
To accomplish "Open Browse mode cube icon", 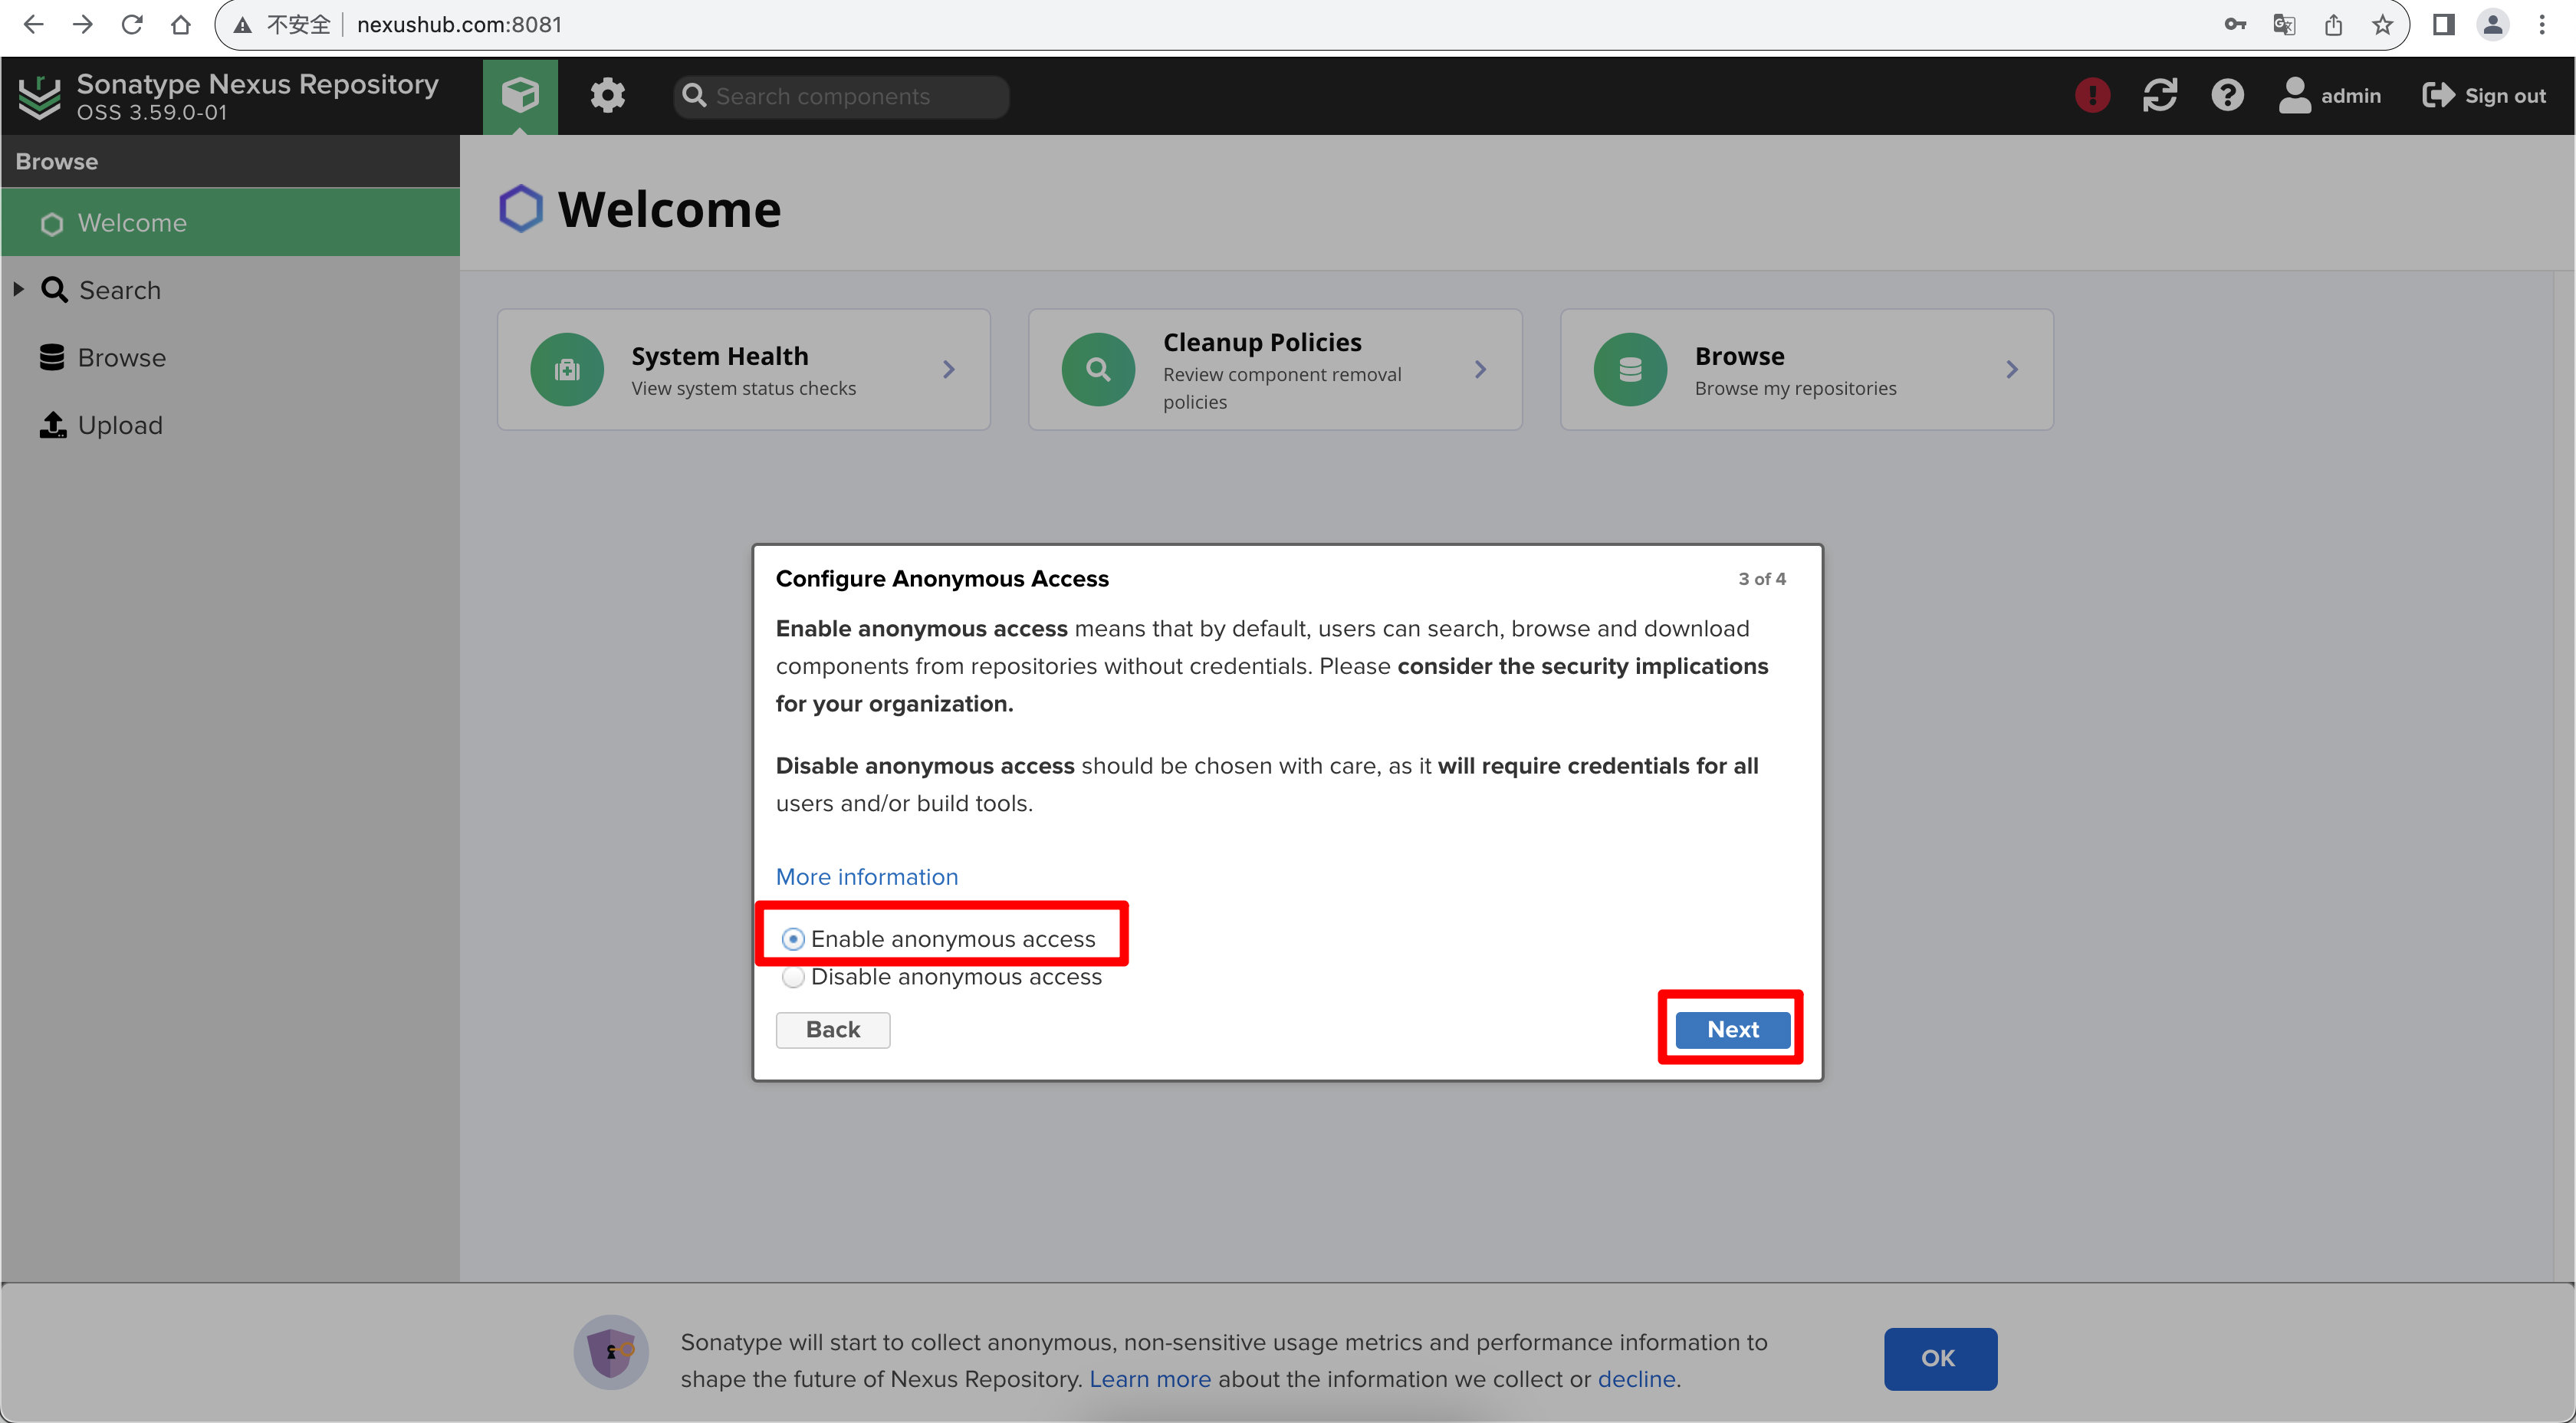I will (x=520, y=96).
